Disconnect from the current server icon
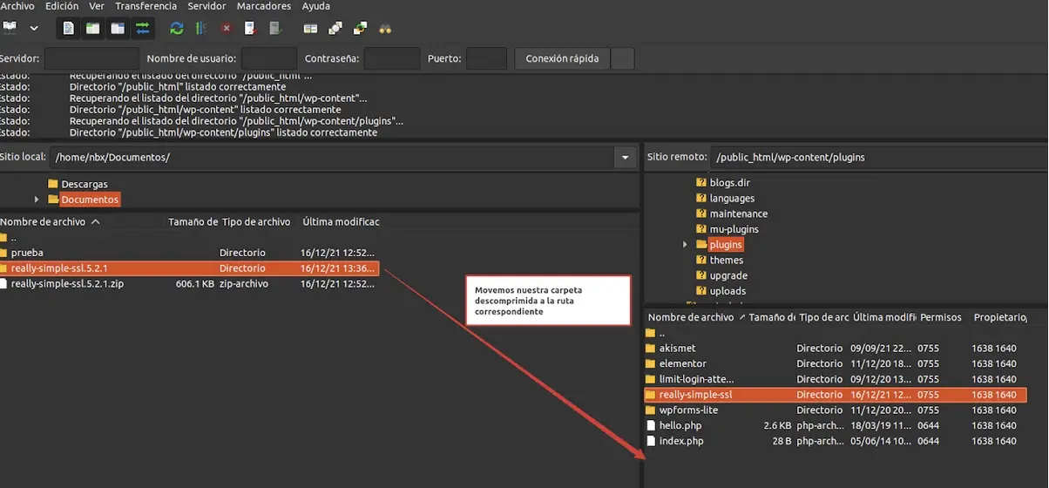Image resolution: width=1049 pixels, height=488 pixels. click(251, 28)
